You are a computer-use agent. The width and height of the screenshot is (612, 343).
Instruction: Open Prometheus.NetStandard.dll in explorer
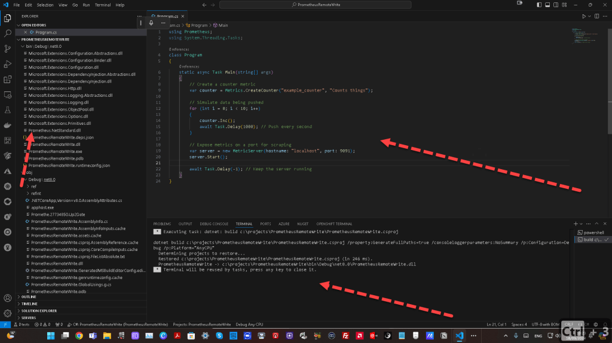(54, 130)
